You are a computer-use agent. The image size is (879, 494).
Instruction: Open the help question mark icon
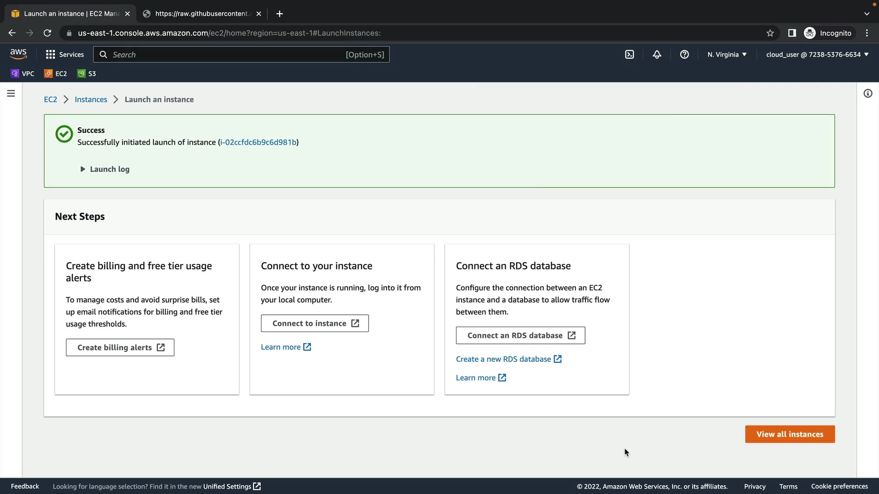[x=684, y=54]
